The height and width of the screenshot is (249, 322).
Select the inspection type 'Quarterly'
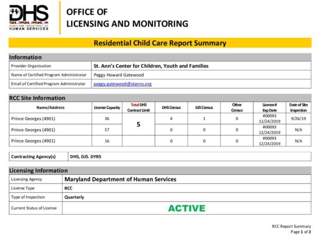tap(74, 197)
